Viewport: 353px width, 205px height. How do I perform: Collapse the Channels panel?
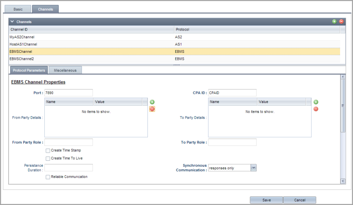[12, 22]
